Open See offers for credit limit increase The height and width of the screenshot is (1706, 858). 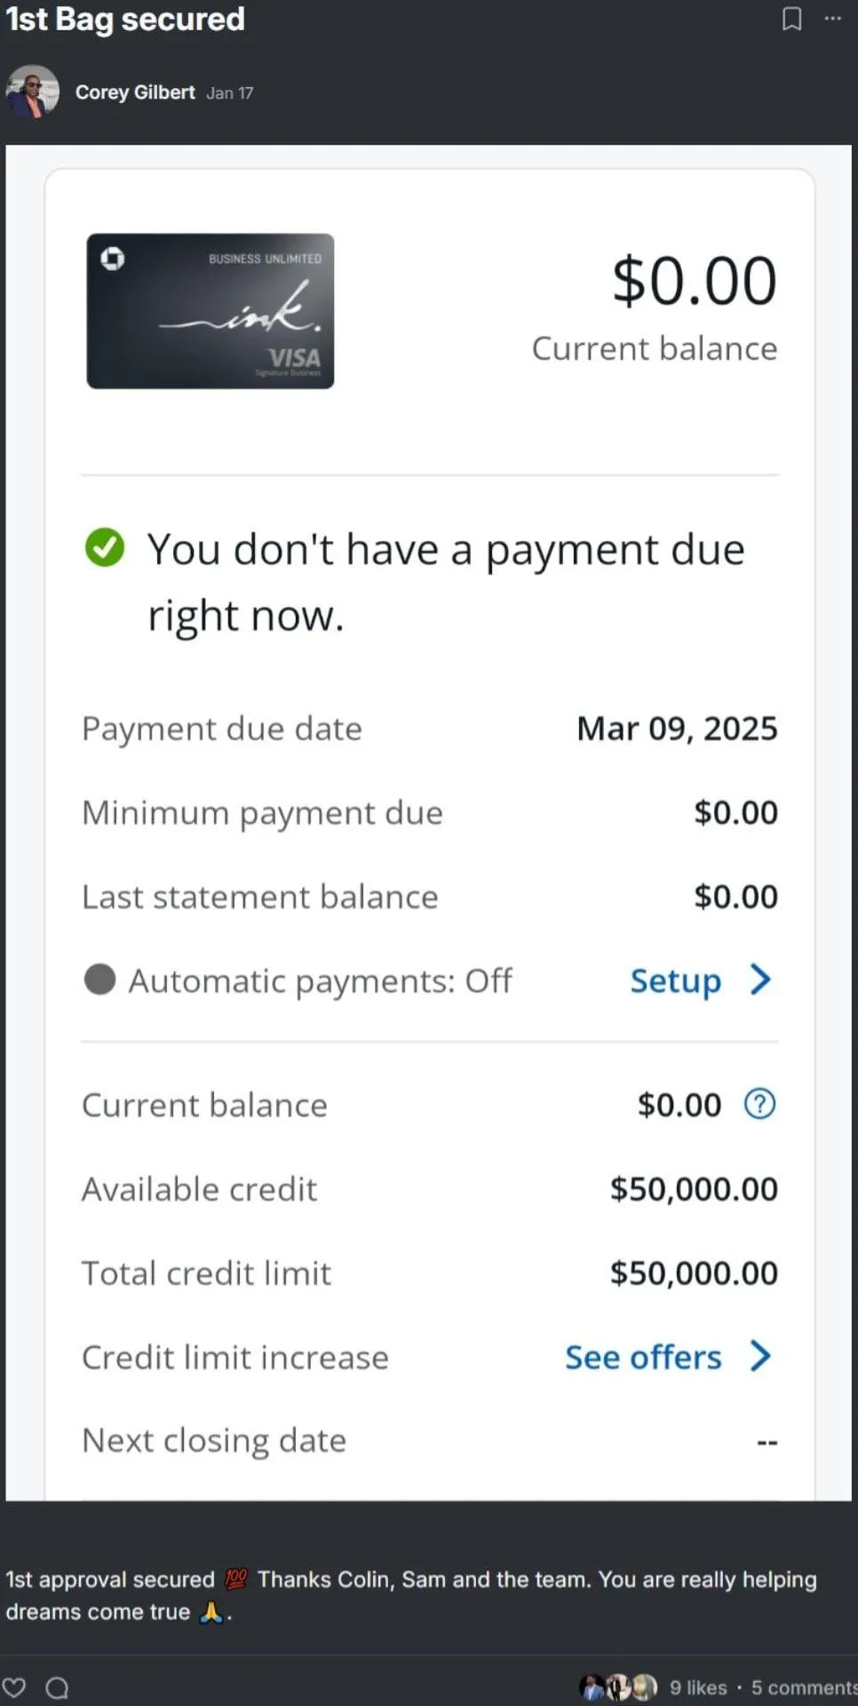click(x=643, y=1358)
